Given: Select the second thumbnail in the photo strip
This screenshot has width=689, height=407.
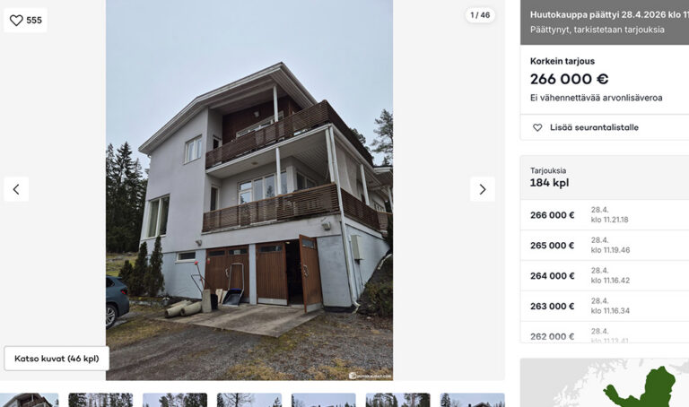Looking at the screenshot, I should point(100,400).
